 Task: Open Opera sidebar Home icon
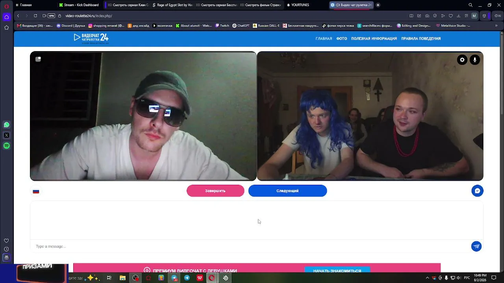6,17
